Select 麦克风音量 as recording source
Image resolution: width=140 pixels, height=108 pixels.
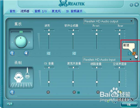tap(74, 92)
